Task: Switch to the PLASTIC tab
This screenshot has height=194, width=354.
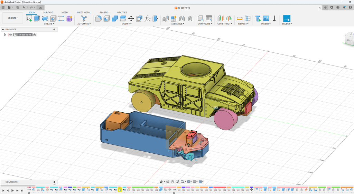Action: (104, 13)
